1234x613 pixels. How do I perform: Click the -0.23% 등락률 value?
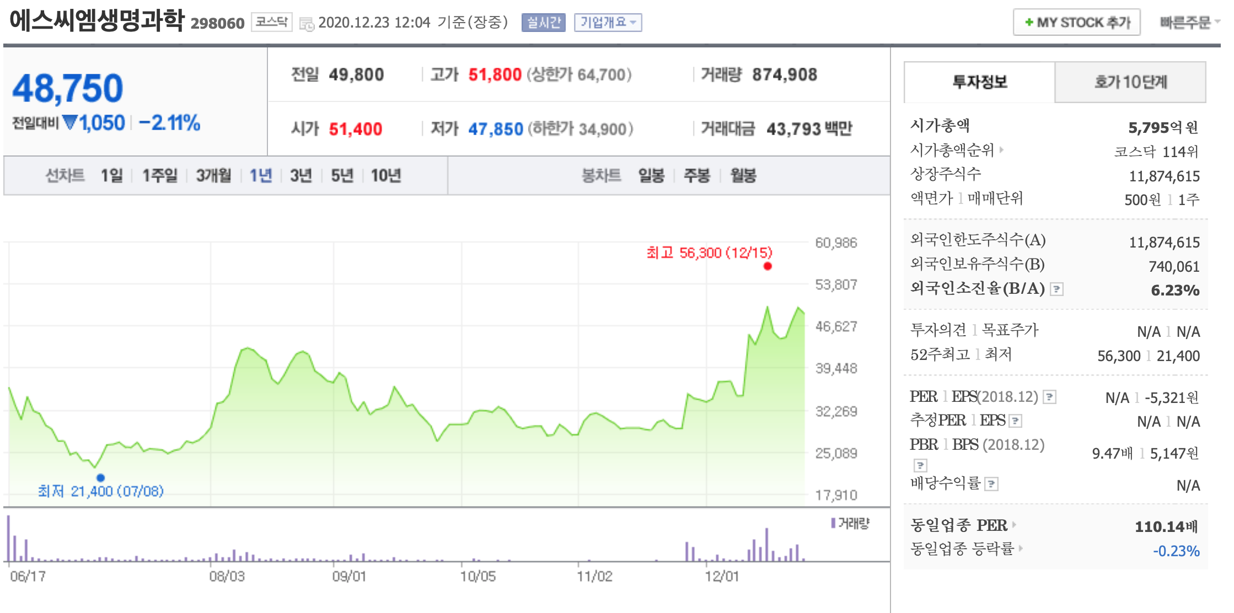point(1176,551)
